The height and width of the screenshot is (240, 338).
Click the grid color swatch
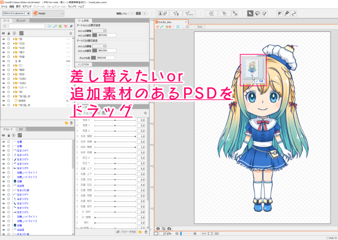(x=93, y=57)
